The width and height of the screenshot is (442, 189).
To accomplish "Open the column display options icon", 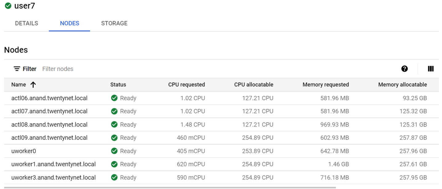I will tap(431, 69).
